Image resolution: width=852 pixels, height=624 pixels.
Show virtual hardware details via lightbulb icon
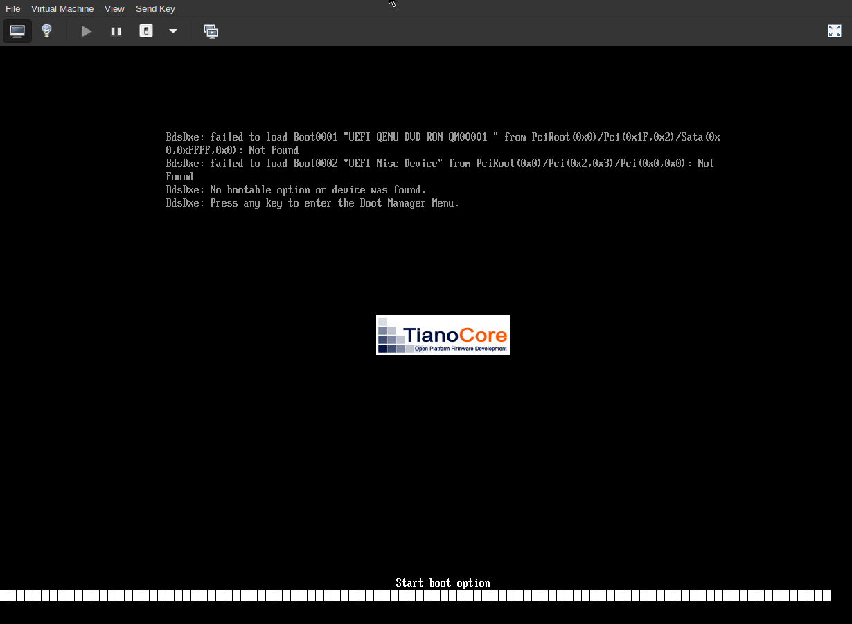46,31
